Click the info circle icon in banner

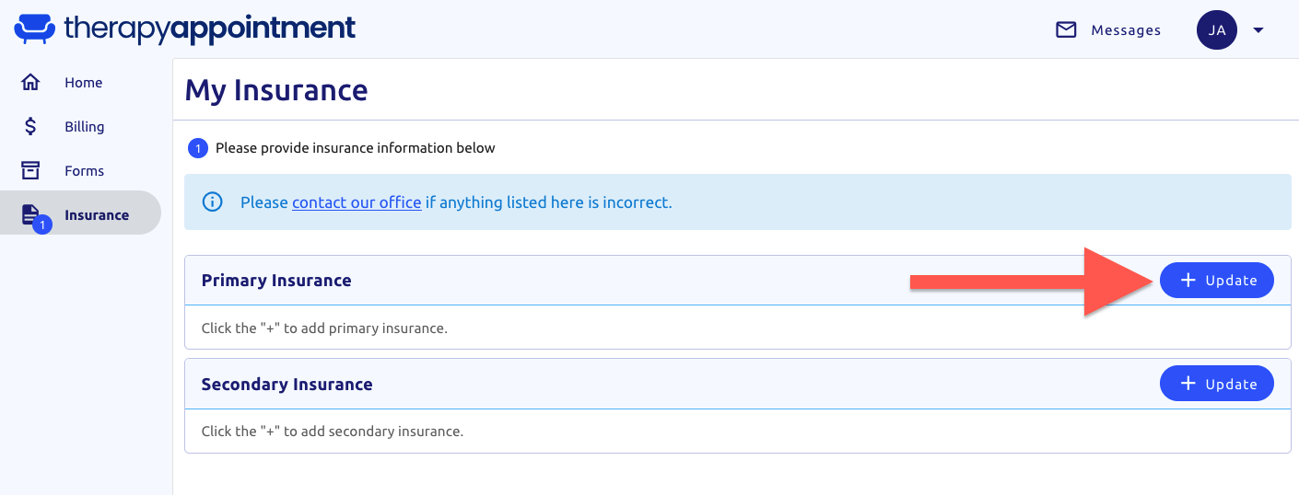pos(213,201)
